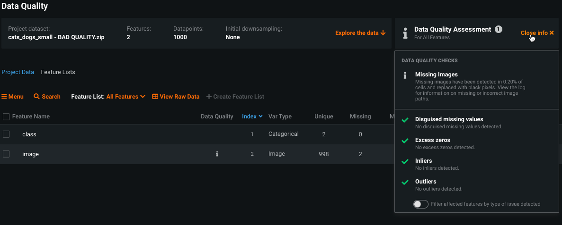
Task: Click the Missing Images info icon
Action: [x=405, y=75]
